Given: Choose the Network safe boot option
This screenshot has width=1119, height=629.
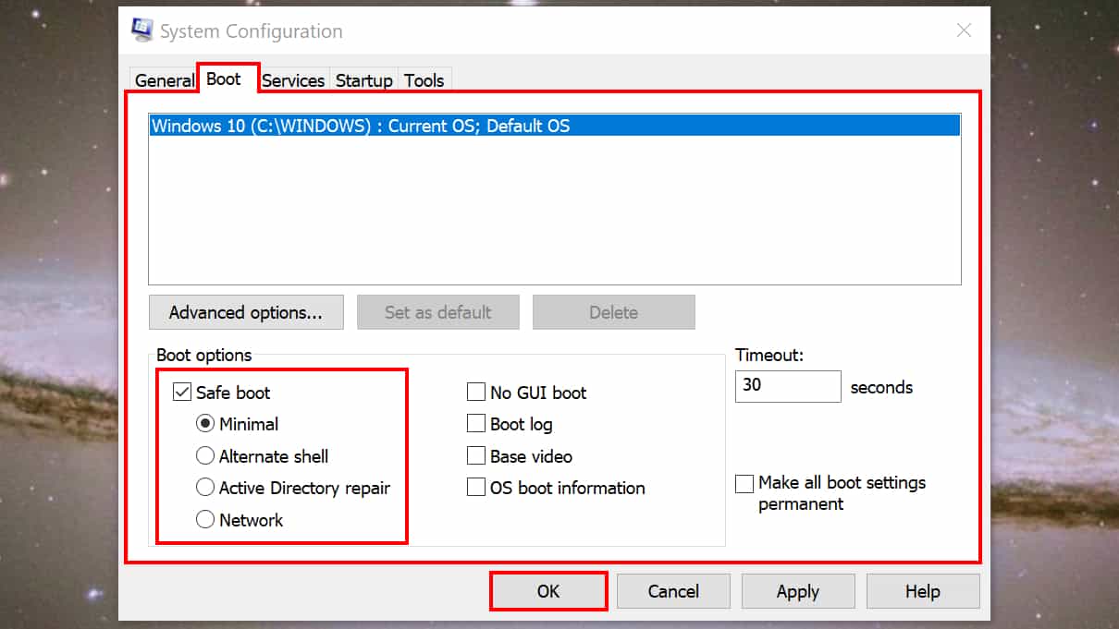Looking at the screenshot, I should tap(205, 520).
